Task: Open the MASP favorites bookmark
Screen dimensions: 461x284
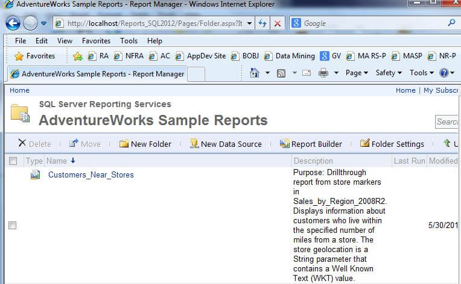Action: coord(407,56)
